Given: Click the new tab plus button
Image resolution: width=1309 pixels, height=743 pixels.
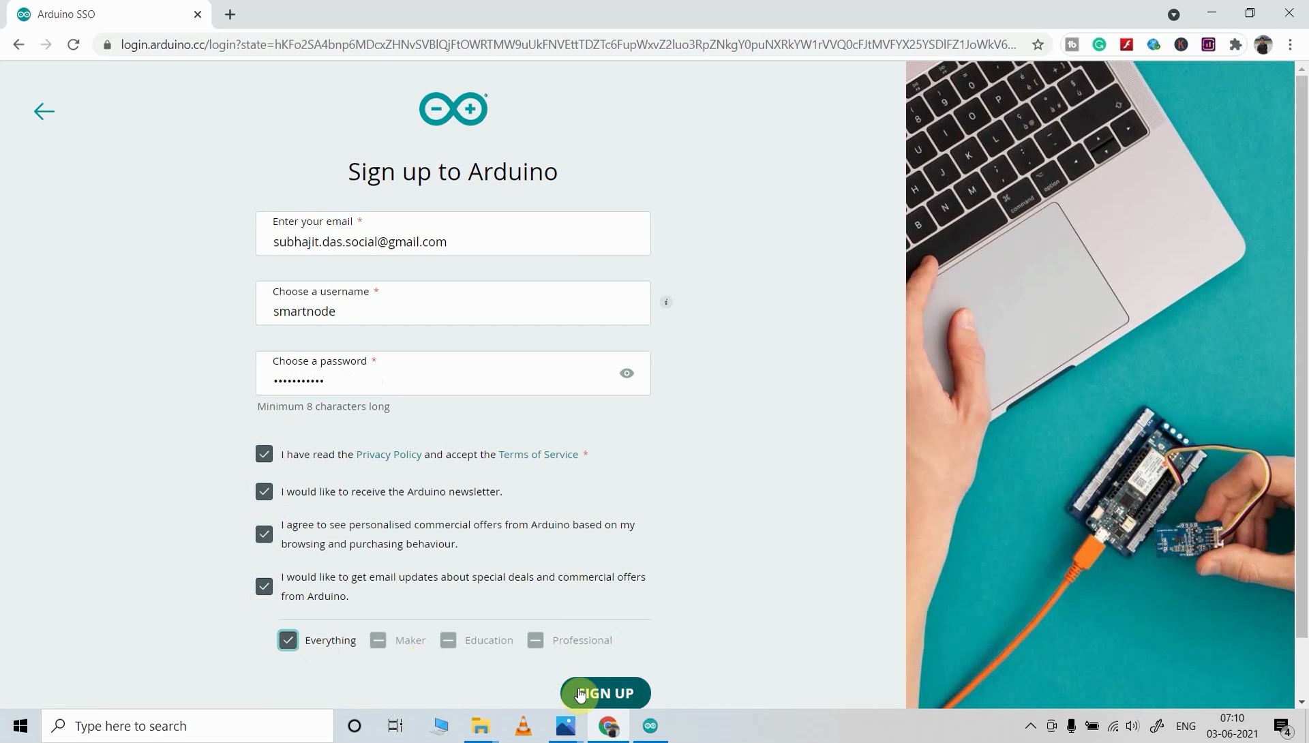Looking at the screenshot, I should 230,14.
